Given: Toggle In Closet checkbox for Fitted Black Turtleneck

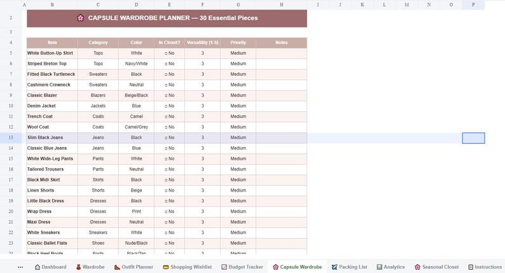Looking at the screenshot, I should click(166, 74).
